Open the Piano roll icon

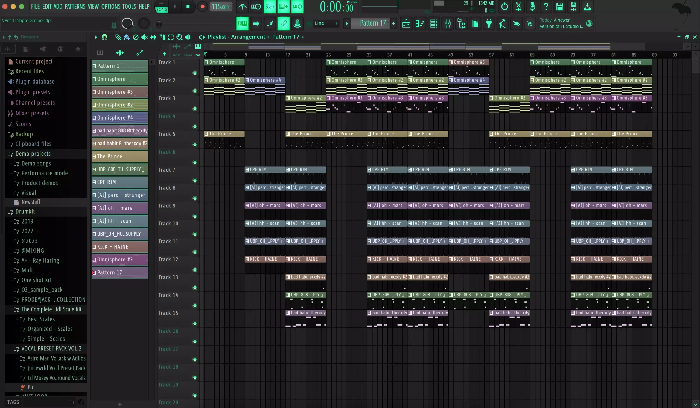tap(420, 23)
